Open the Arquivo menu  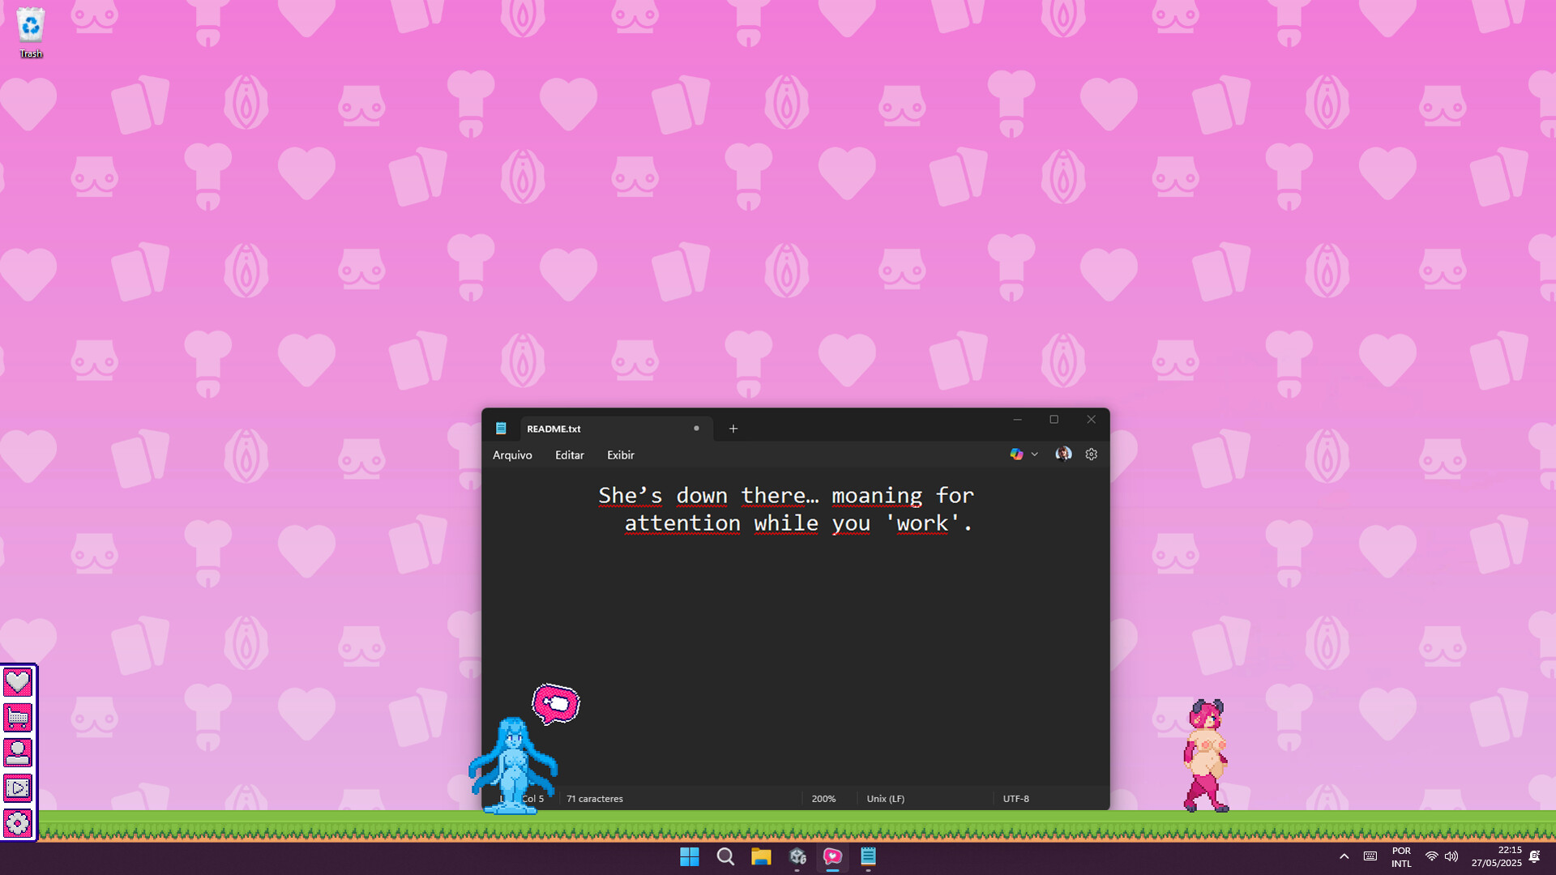tap(511, 455)
